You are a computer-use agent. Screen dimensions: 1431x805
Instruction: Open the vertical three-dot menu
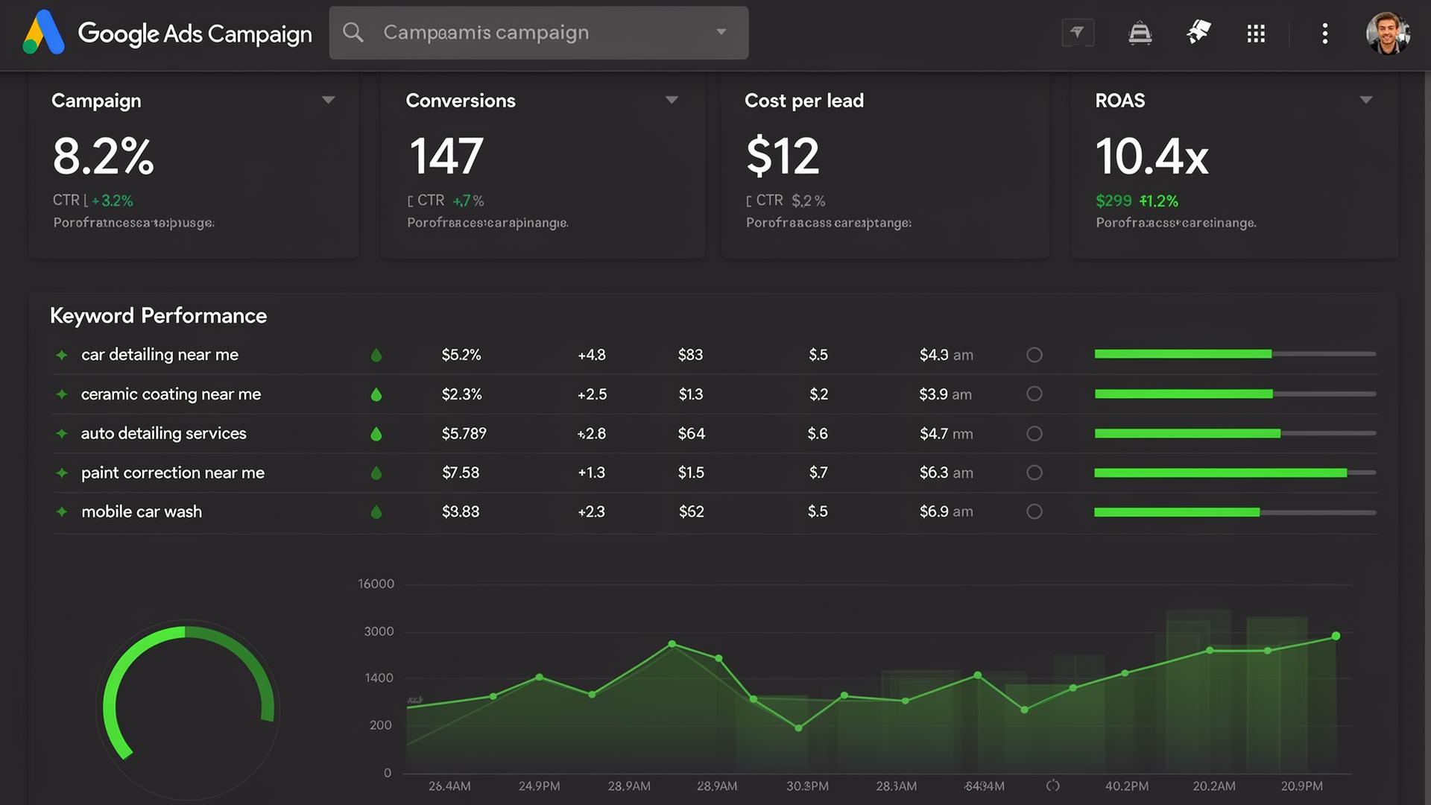1324,34
